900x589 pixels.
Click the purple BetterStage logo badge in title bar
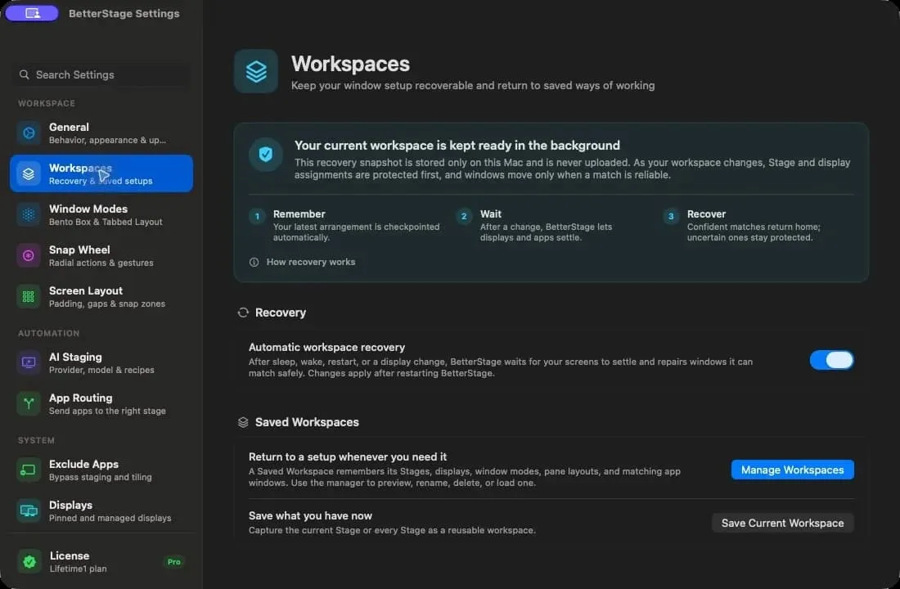[x=32, y=12]
